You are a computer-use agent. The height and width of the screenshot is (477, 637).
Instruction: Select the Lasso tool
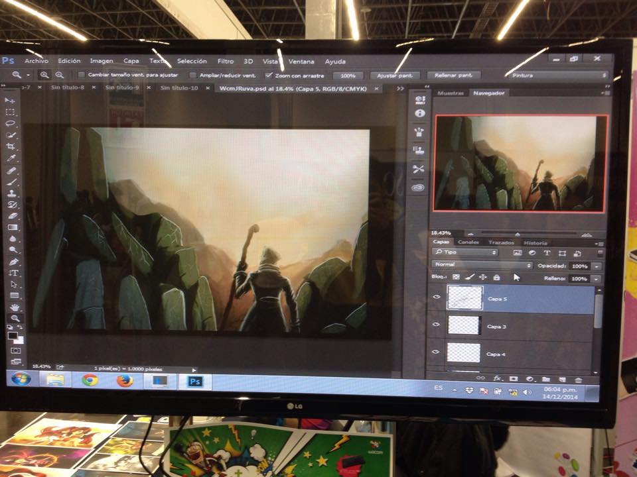(11, 123)
